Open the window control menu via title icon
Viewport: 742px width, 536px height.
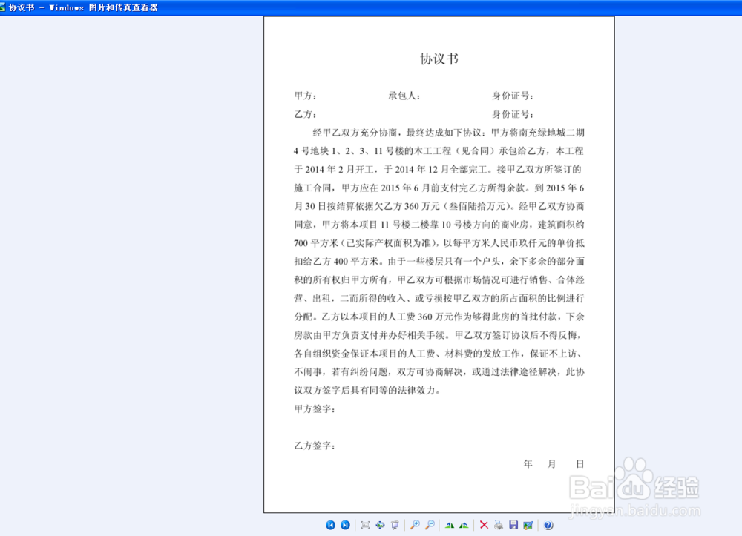point(5,7)
